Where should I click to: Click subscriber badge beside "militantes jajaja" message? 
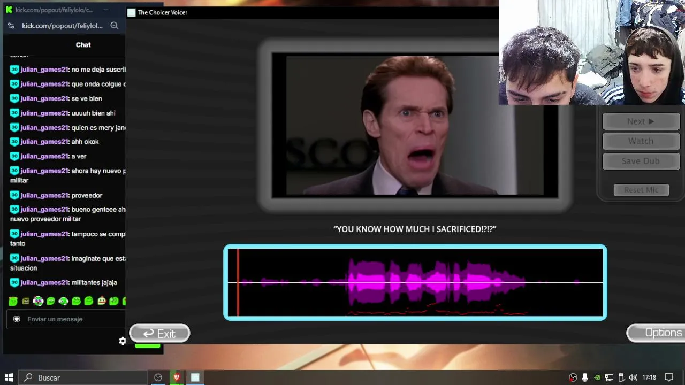tap(14, 282)
